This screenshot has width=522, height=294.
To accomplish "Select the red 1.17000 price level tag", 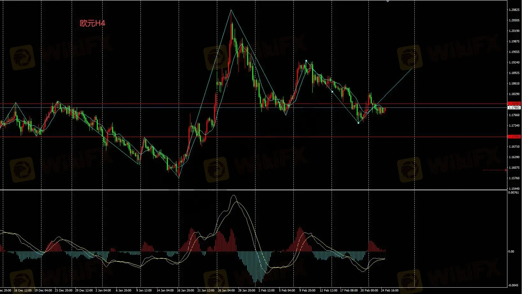I will (514, 136).
